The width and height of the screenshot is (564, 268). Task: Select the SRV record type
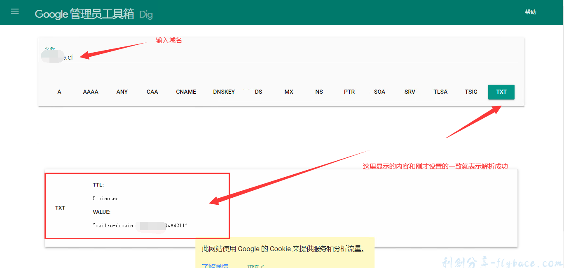click(410, 92)
